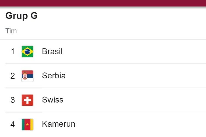Image resolution: width=206 pixels, height=137 pixels.
Task: Click empty area of Serbia row
Action: 135,76
